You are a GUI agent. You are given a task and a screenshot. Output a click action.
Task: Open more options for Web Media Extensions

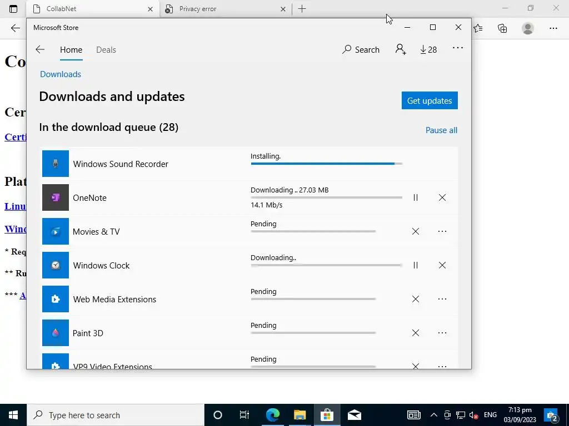442,299
